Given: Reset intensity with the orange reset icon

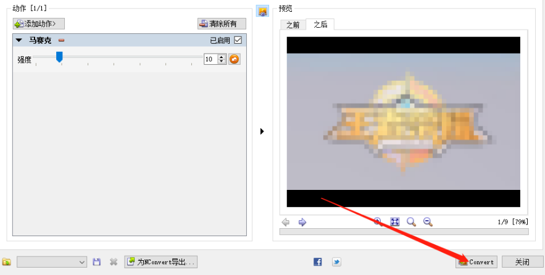Looking at the screenshot, I should point(235,59).
